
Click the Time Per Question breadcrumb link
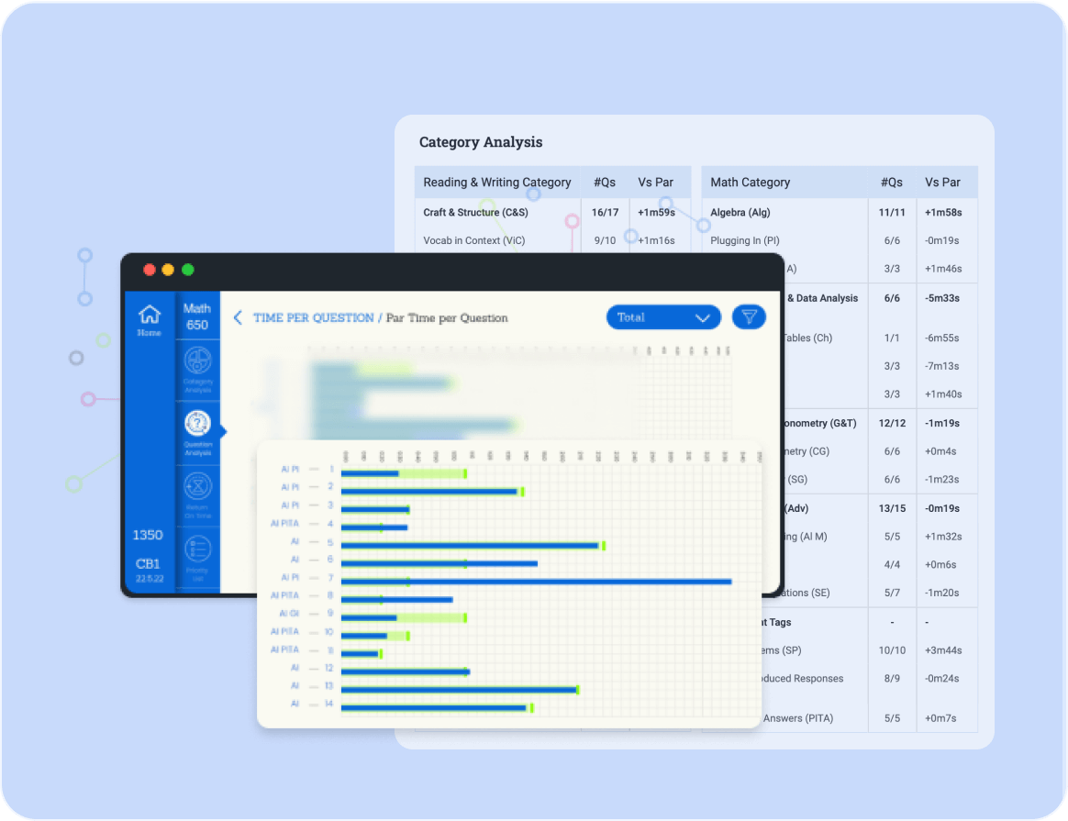313,318
